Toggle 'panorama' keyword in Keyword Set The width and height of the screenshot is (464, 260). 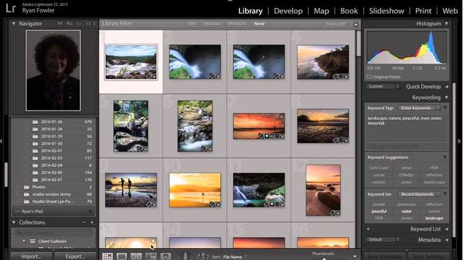click(x=406, y=204)
